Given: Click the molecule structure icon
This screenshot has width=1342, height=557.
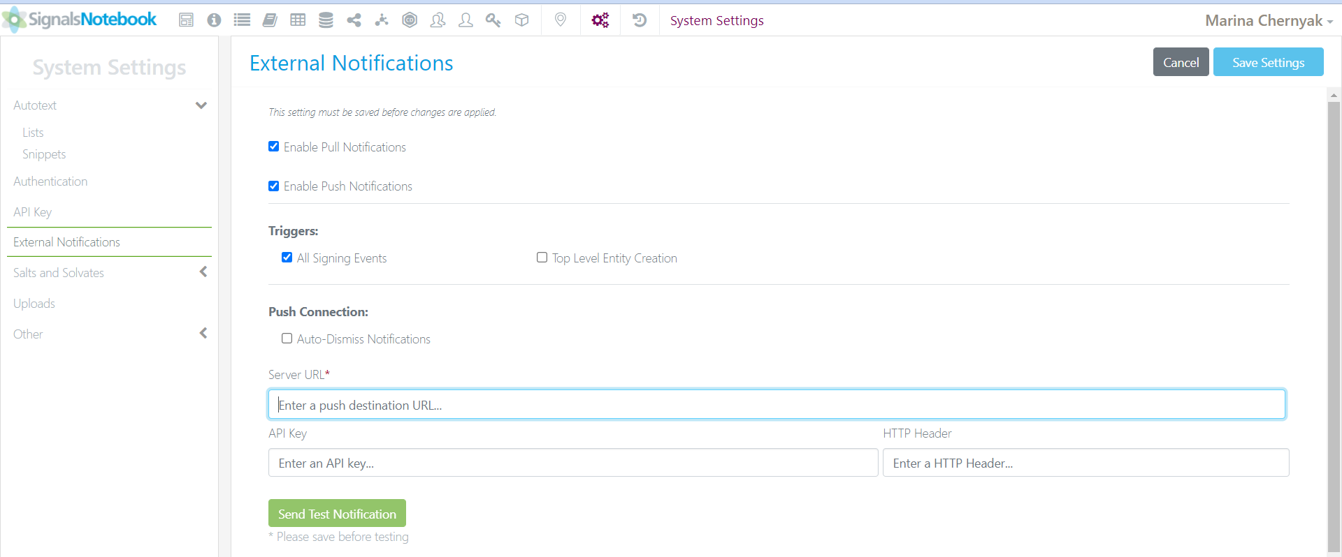Looking at the screenshot, I should click(x=382, y=20).
